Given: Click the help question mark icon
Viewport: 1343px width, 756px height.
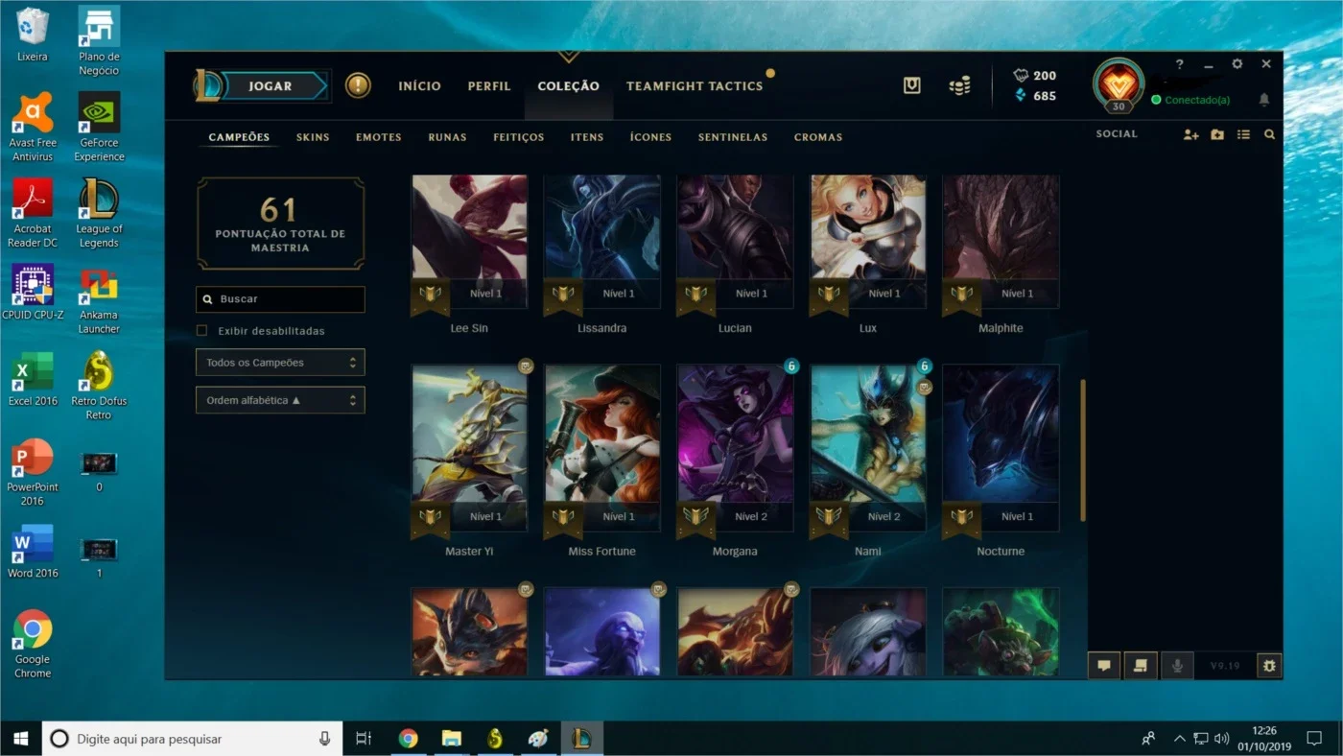Looking at the screenshot, I should point(1180,64).
